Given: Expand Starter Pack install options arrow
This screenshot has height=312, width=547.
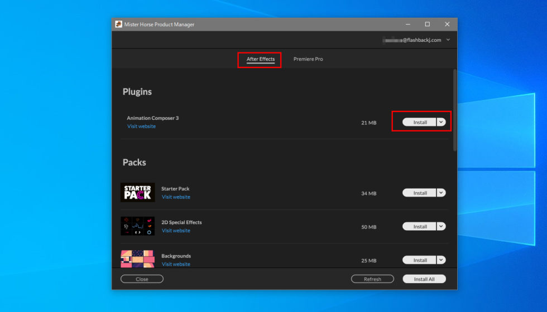Looking at the screenshot, I should coord(441,193).
